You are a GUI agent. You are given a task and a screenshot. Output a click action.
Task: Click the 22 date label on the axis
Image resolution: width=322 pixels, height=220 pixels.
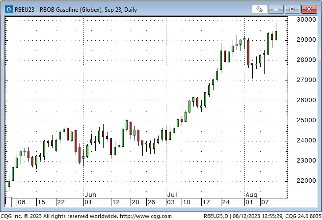(x=61, y=202)
